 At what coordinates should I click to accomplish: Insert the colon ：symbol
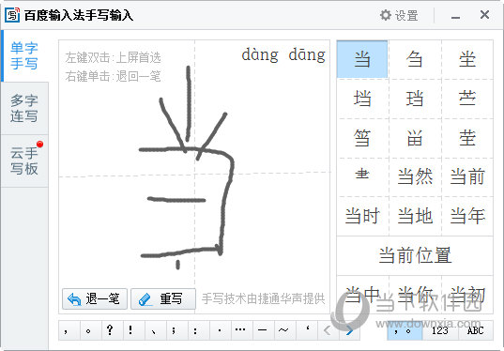199,330
